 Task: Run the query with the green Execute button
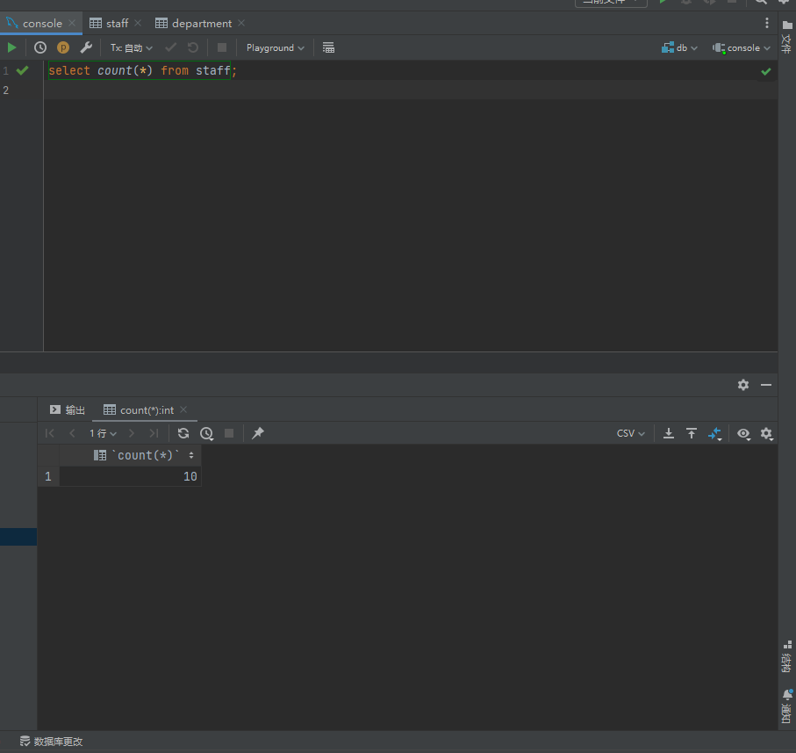point(11,47)
